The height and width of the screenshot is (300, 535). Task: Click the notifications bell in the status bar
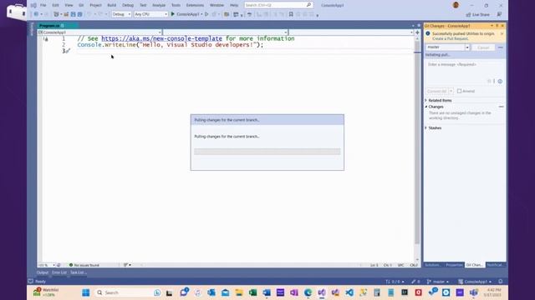[501, 282]
